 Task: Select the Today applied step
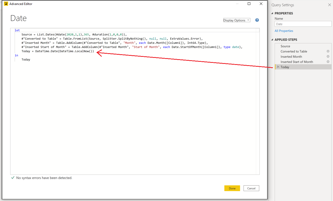click(303, 67)
